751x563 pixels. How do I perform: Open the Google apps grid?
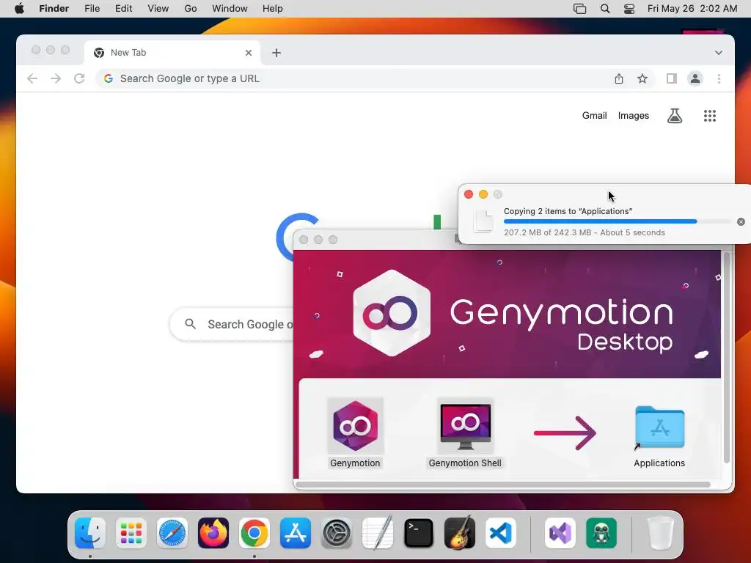[710, 115]
